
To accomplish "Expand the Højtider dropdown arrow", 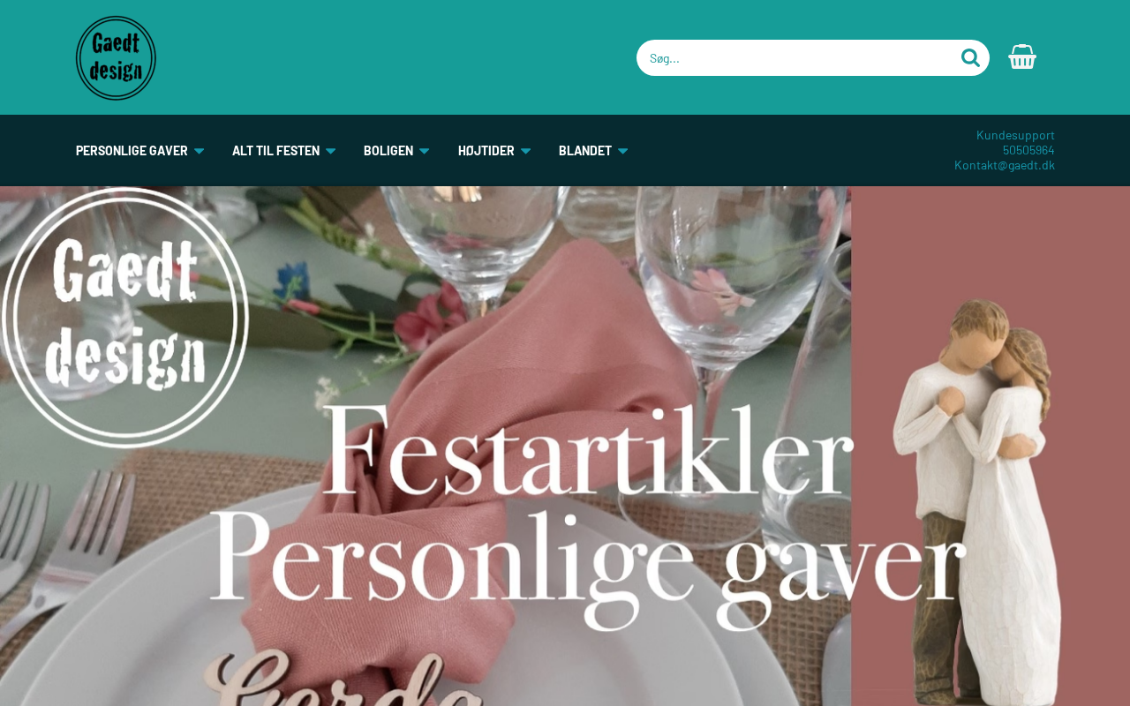I will pyautogui.click(x=525, y=151).
